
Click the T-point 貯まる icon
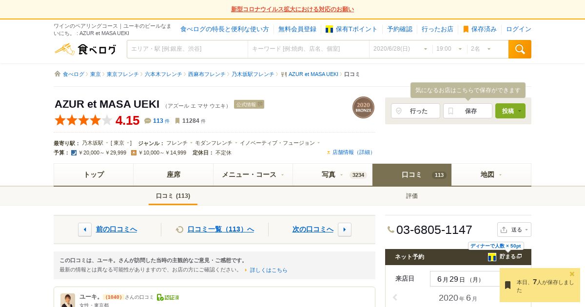(492, 257)
